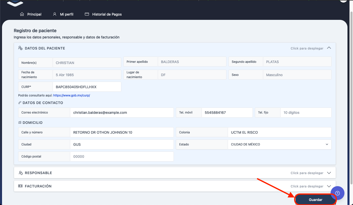Viewport: 353px width, 205px height.
Task: Expand the Responsable section chevron
Action: pyautogui.click(x=329, y=173)
